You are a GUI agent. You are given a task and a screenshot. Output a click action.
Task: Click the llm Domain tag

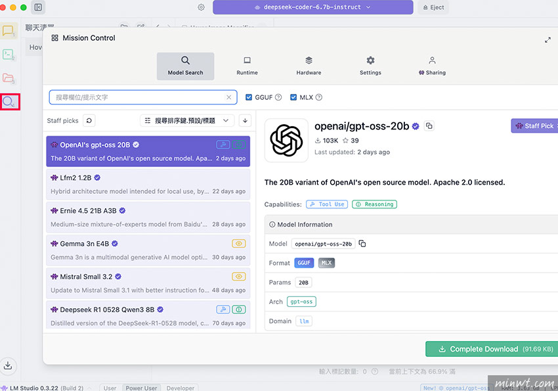(x=303, y=321)
